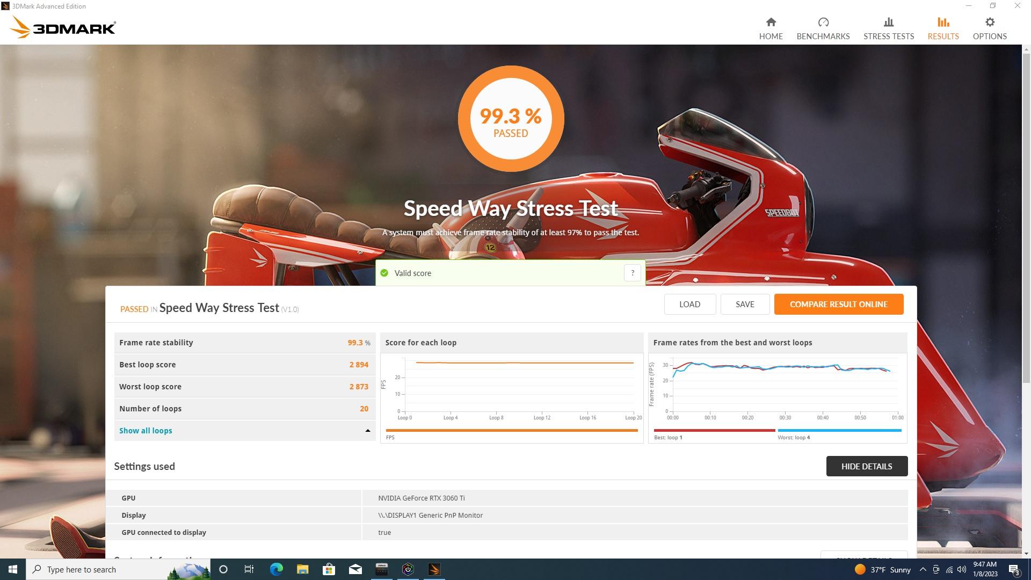Click the Load button
Image resolution: width=1031 pixels, height=580 pixels.
tap(689, 304)
